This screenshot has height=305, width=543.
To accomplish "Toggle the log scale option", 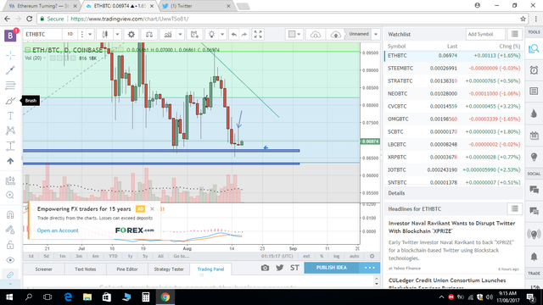I will (x=336, y=256).
